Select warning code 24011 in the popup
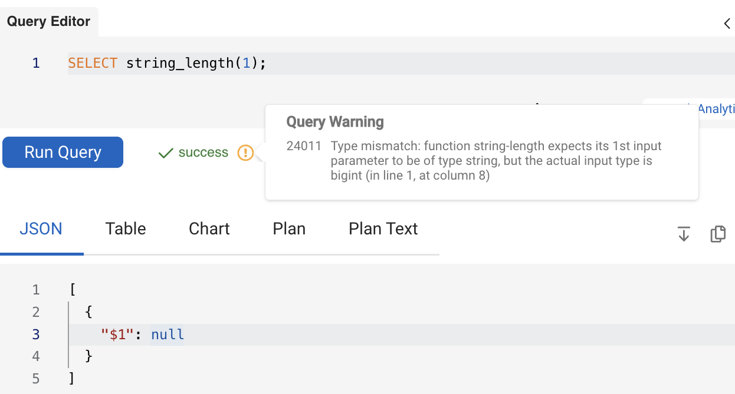 (304, 145)
